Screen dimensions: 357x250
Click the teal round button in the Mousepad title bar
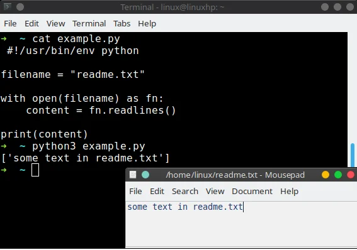coord(145,175)
